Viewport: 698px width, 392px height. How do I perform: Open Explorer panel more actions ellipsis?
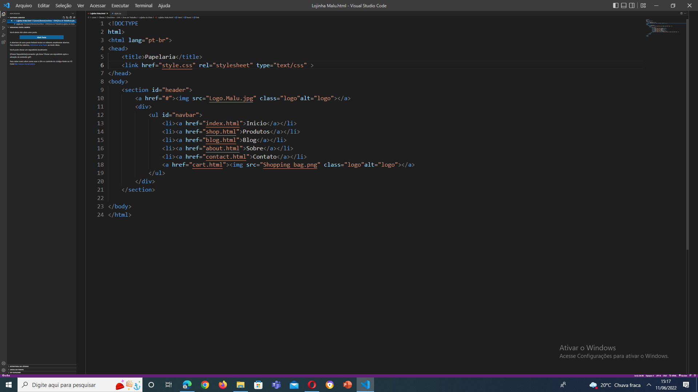point(73,13)
